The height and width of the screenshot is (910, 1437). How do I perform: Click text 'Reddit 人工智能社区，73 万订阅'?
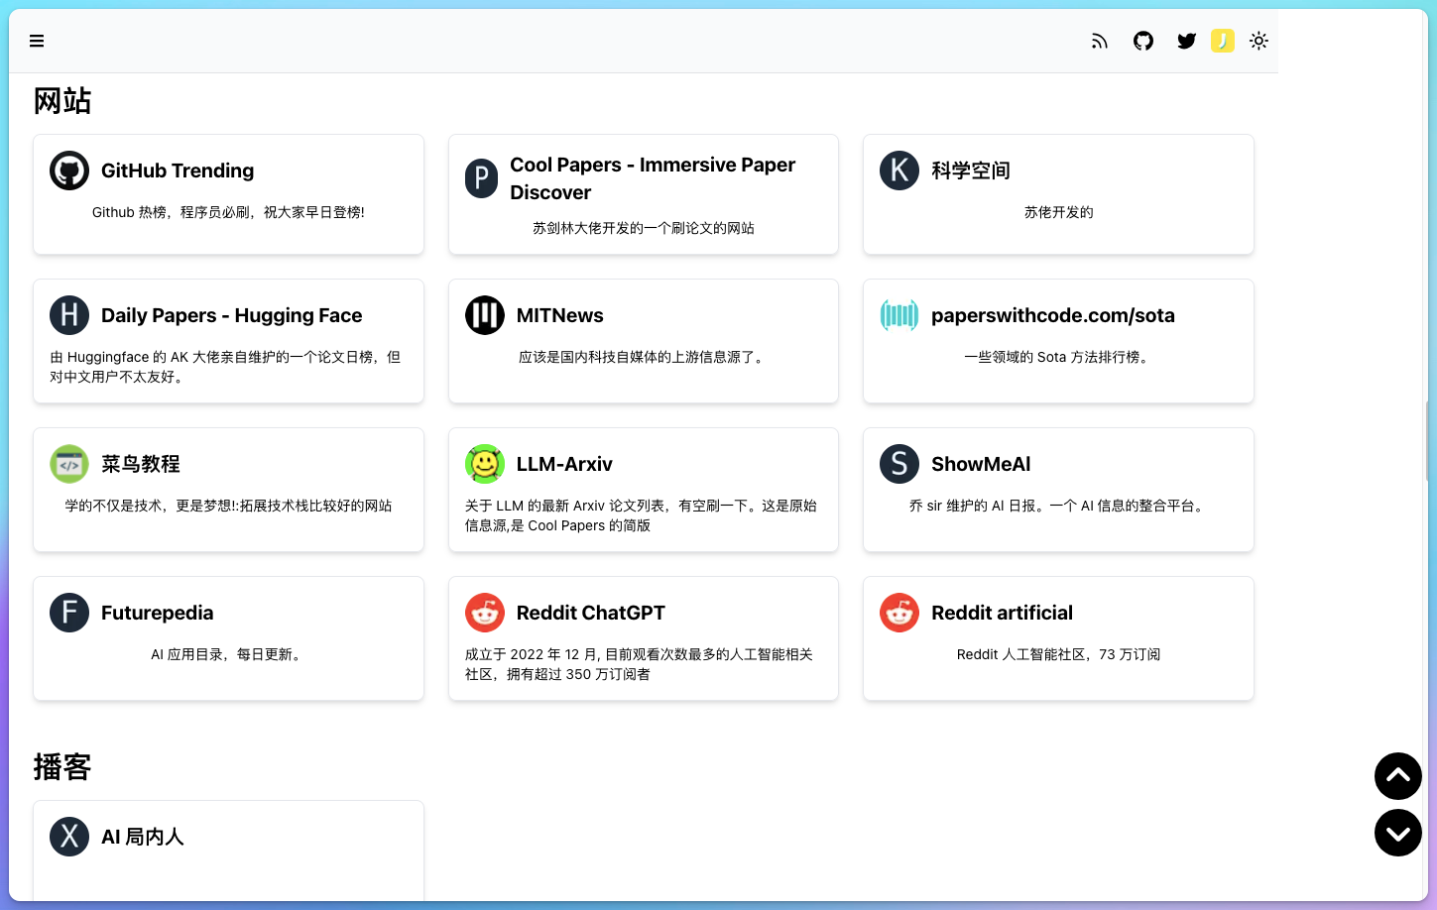[x=1059, y=654]
